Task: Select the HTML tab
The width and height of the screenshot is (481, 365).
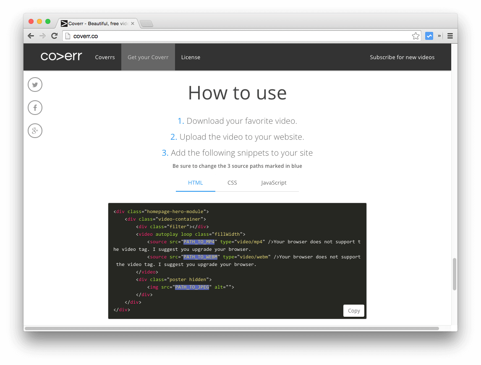Action: 195,182
